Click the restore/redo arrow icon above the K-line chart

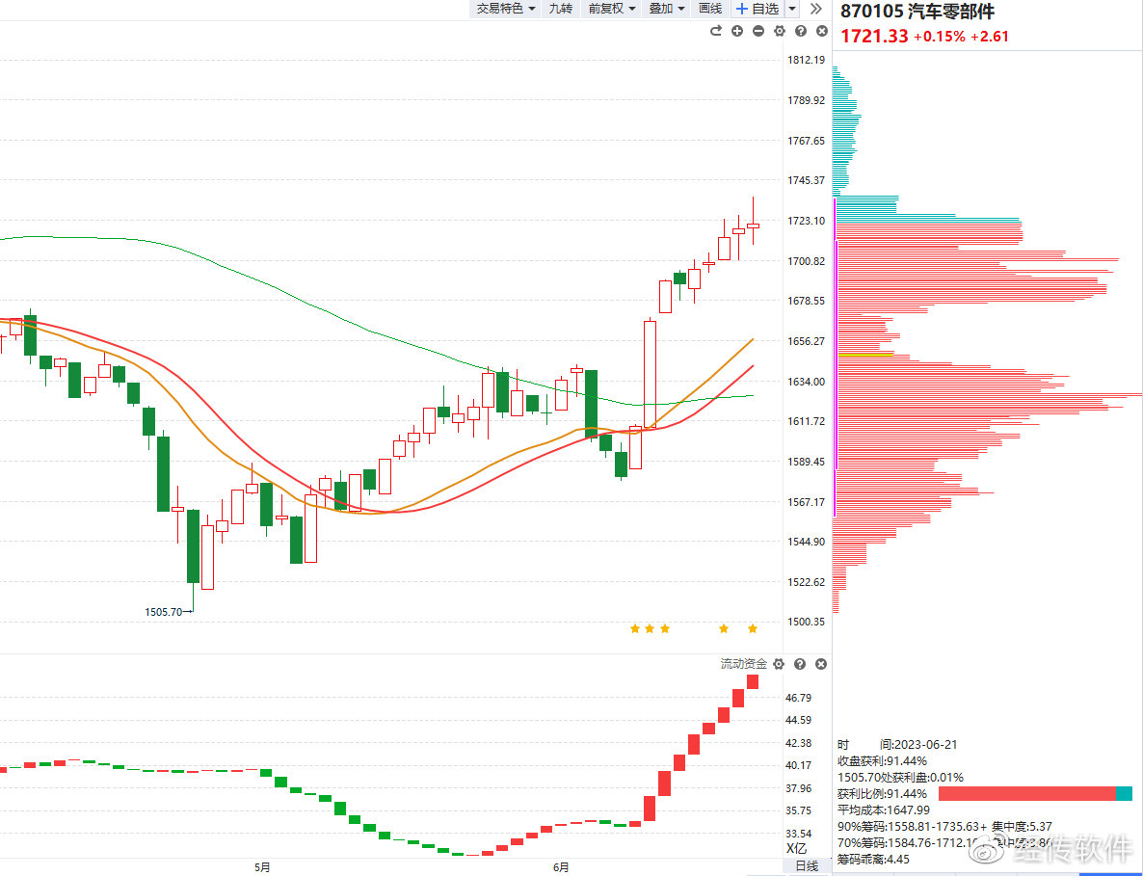pos(716,31)
